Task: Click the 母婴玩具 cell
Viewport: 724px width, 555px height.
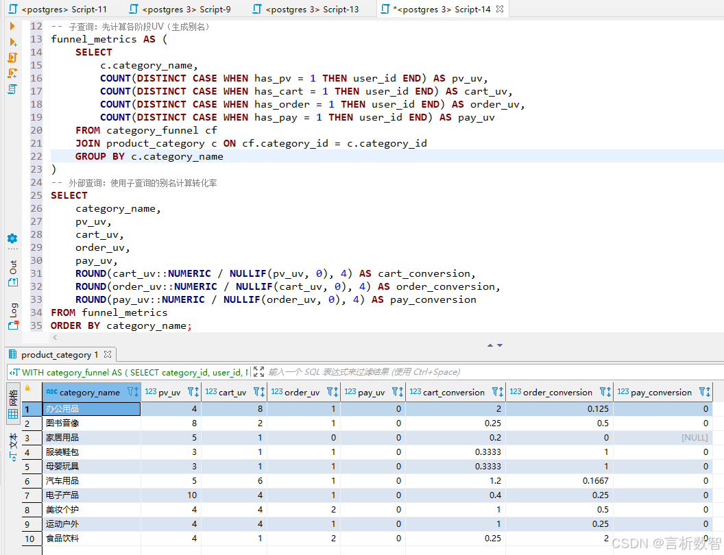Action: click(91, 467)
